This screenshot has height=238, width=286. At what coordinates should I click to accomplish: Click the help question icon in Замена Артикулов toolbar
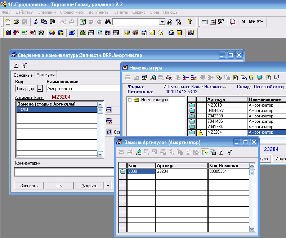(x=221, y=152)
